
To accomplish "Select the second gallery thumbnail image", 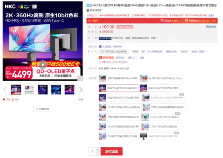I will point(29,89).
